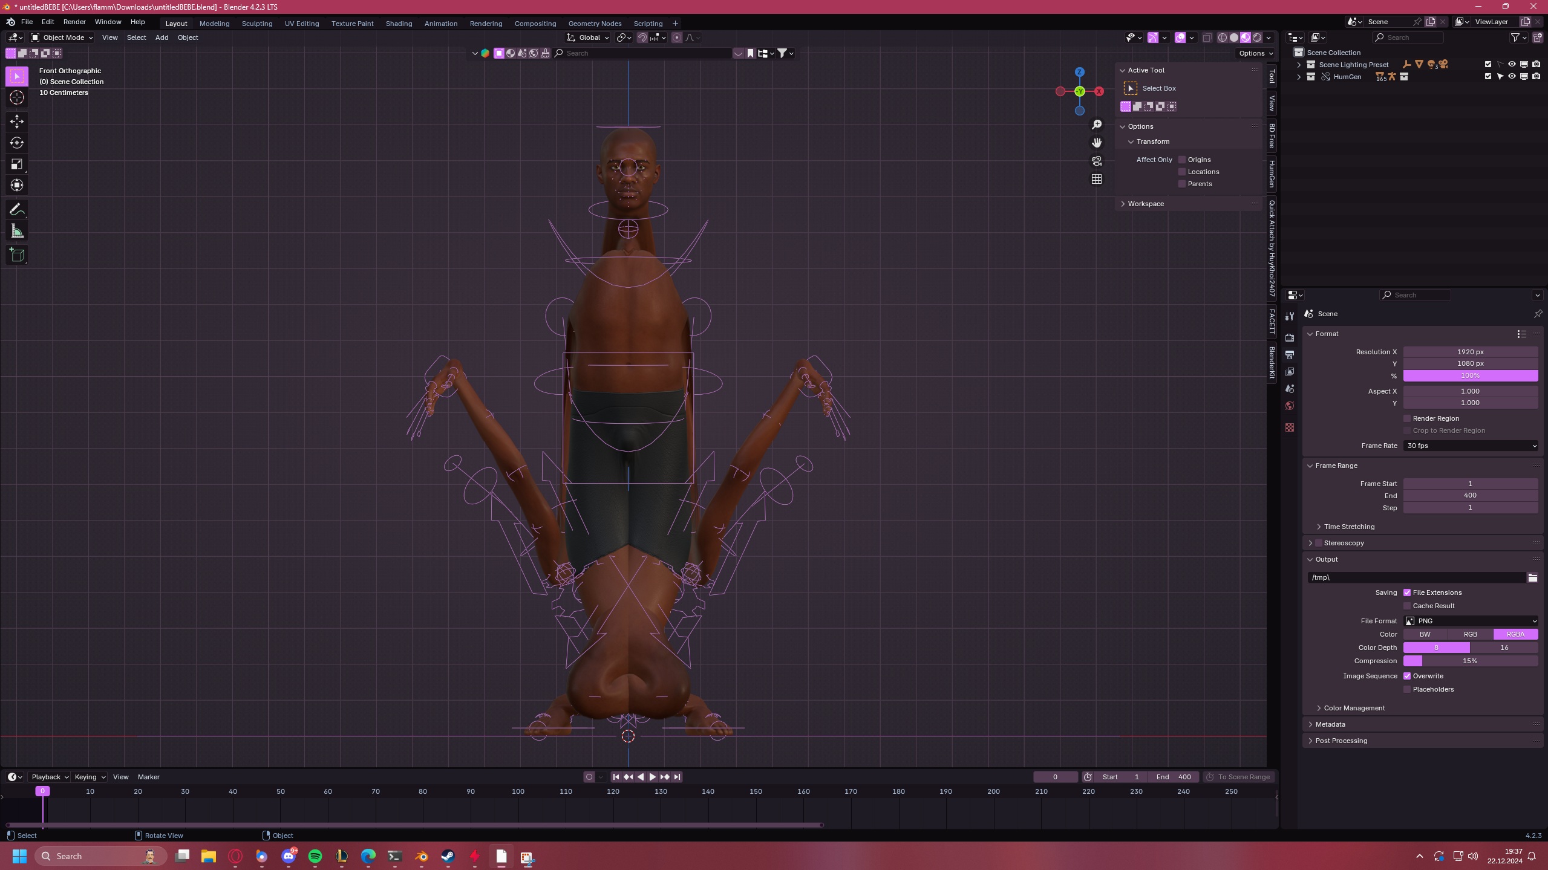Viewport: 1548px width, 870px height.
Task: Open the Global transform orientation dropdown
Action: tap(588, 37)
